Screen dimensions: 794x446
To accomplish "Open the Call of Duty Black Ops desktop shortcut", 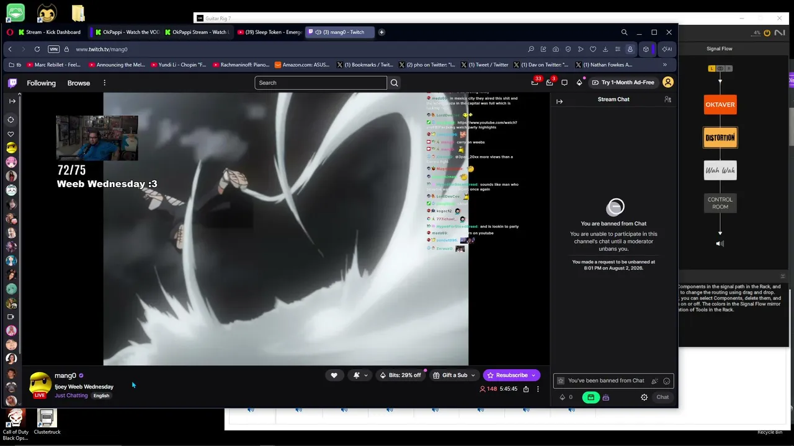I will [16, 425].
